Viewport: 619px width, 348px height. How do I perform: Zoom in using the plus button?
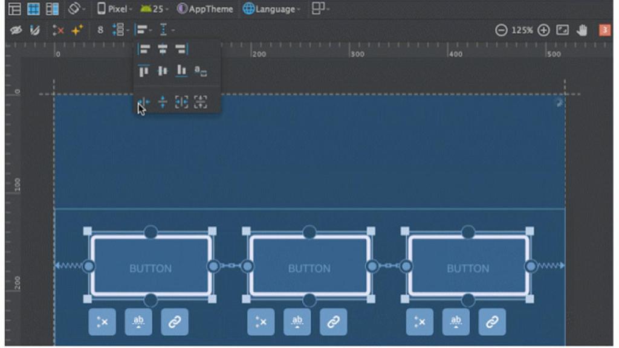(x=543, y=28)
